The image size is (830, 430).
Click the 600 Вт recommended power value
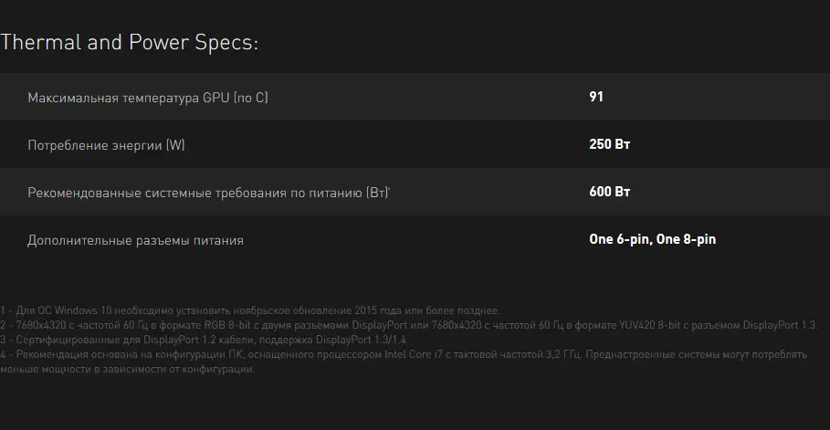point(609,192)
